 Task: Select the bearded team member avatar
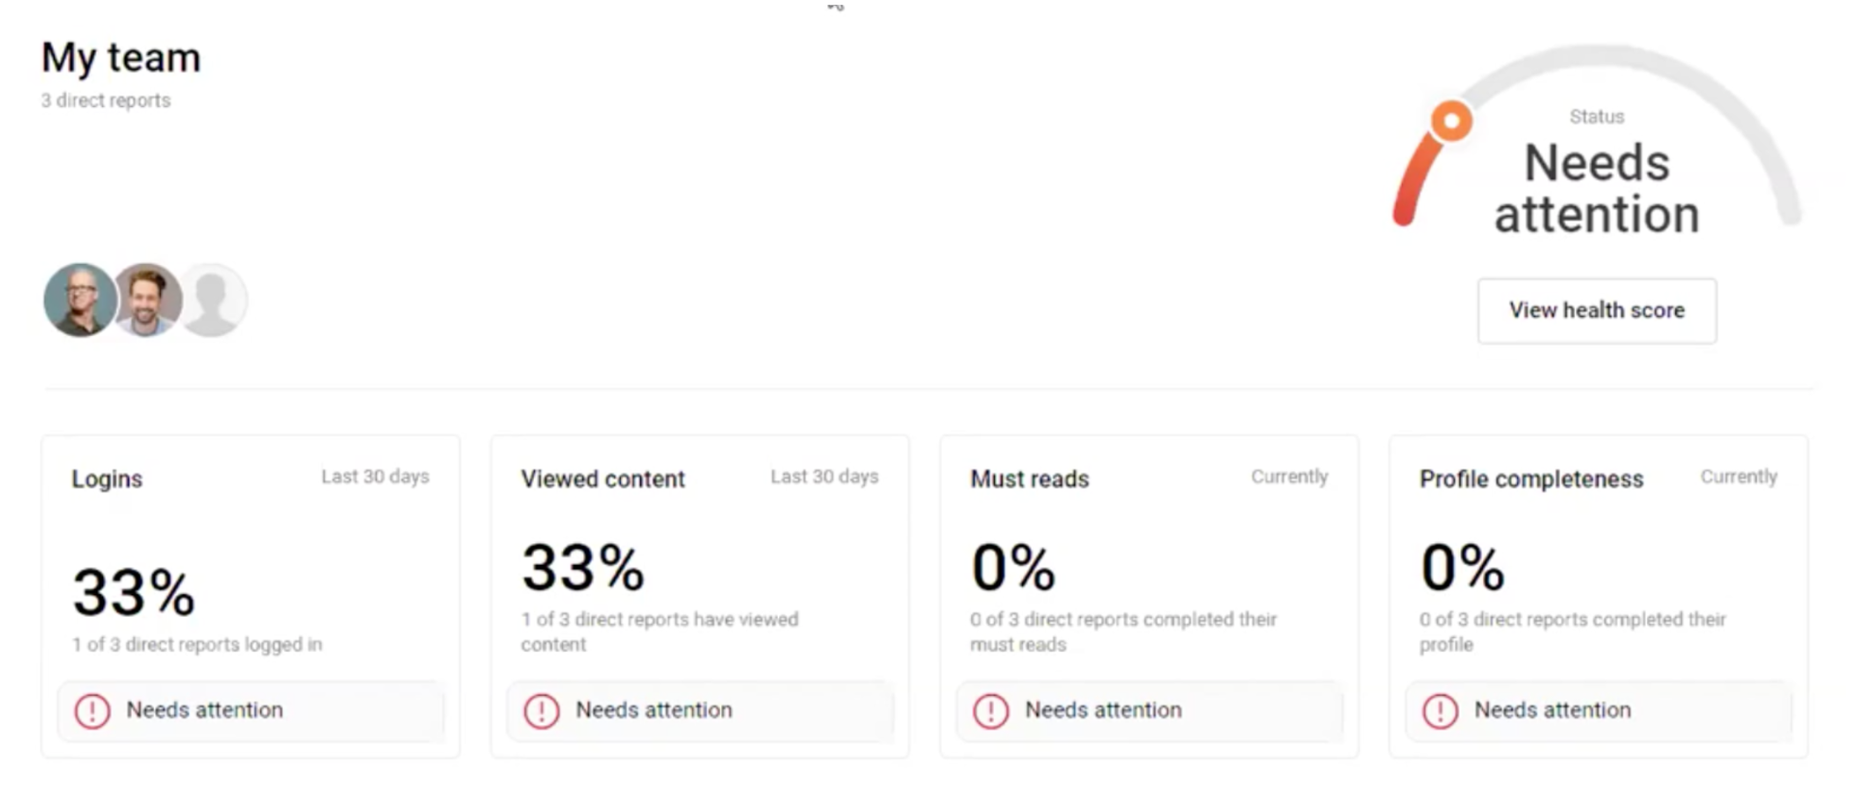pyautogui.click(x=148, y=299)
